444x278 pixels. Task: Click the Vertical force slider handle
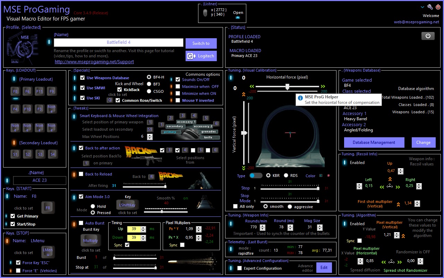pos(245,133)
